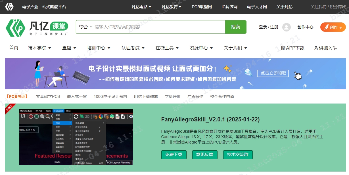Open 广告合作 quick link
Screen dimensions: 349x175
click(x=195, y=96)
